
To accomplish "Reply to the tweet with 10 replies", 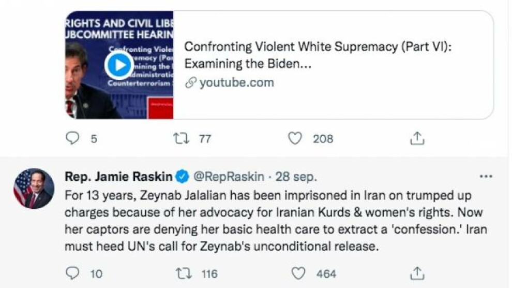I will coord(74,273).
